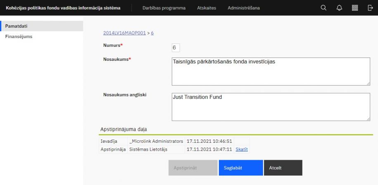Click the Nosaukums text area resize handle

point(368,83)
